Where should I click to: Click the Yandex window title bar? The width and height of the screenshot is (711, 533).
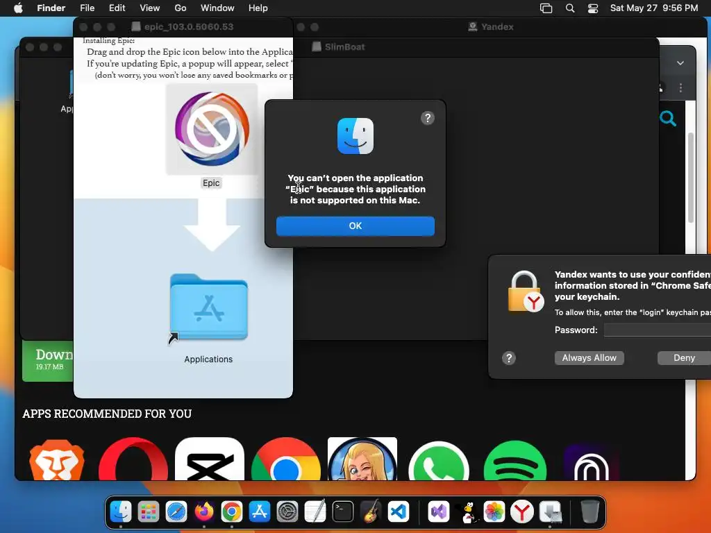point(497,27)
